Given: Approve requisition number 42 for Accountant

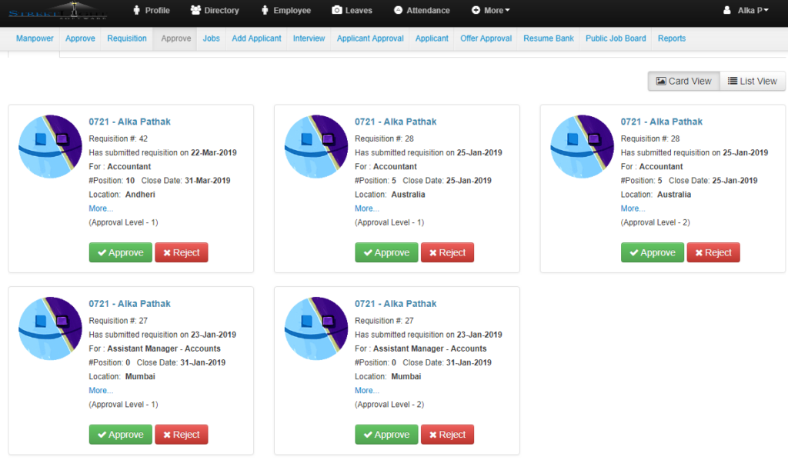Looking at the screenshot, I should (x=120, y=252).
